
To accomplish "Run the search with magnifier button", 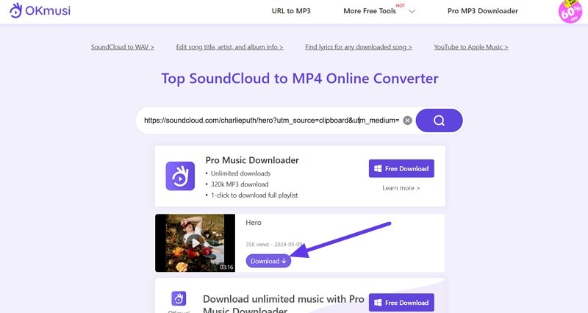I will click(439, 120).
